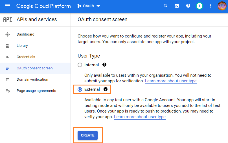Open the hamburger navigation menu

click(8, 6)
